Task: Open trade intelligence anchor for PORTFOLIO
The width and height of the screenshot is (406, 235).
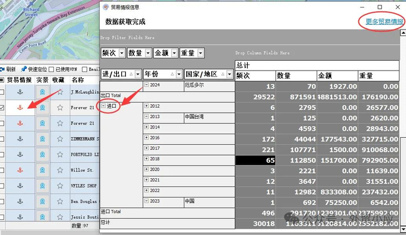Action: pyautogui.click(x=20, y=155)
